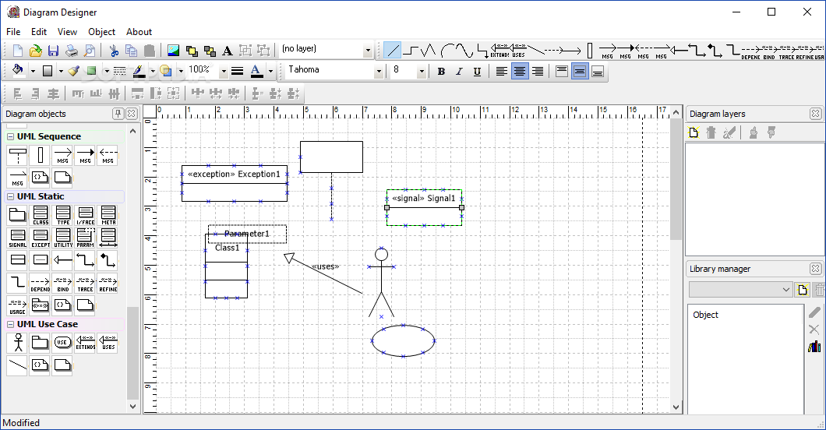Image resolution: width=826 pixels, height=430 pixels.
Task: Pin the Diagram objects panel
Action: tap(118, 113)
